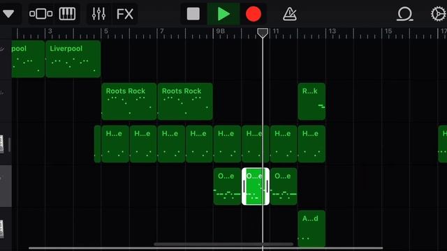This screenshot has height=251, width=447.
Task: Open song Settings gear
Action: 438,14
